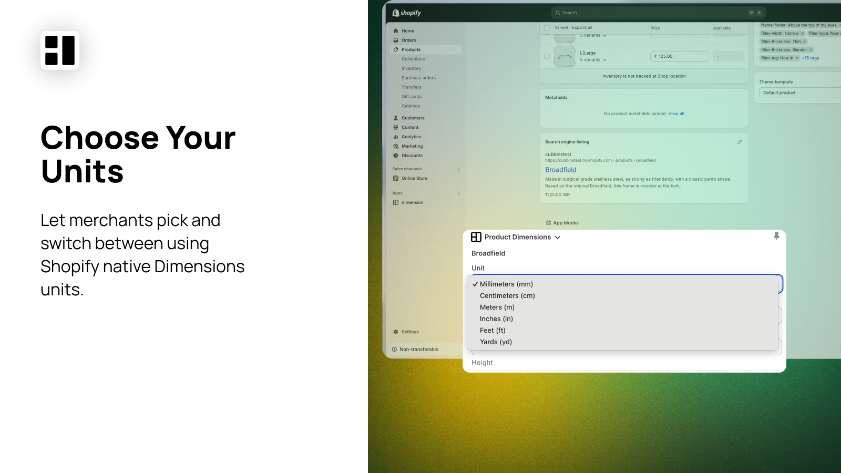Select Inches (in) unit option
This screenshot has height=473, width=841.
tap(622, 319)
